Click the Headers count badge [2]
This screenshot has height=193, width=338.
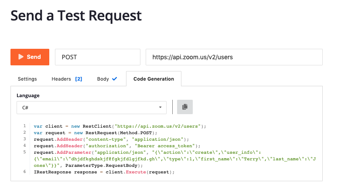tap(79, 79)
